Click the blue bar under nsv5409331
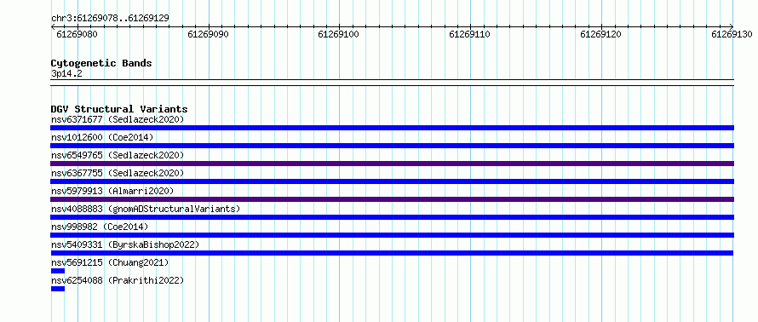Image resolution: width=758 pixels, height=322 pixels. click(392, 253)
